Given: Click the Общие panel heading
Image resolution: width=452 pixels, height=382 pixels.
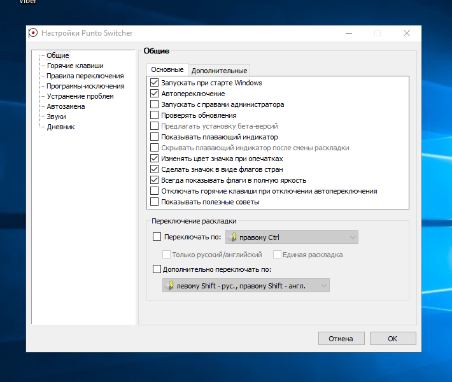Looking at the screenshot, I should pos(156,51).
